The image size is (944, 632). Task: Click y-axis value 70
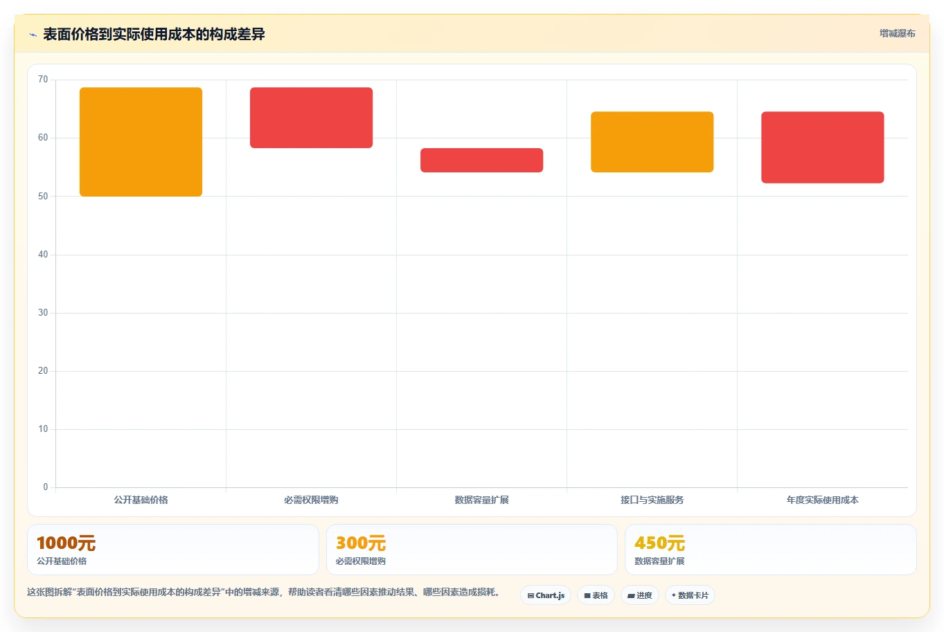coord(43,80)
